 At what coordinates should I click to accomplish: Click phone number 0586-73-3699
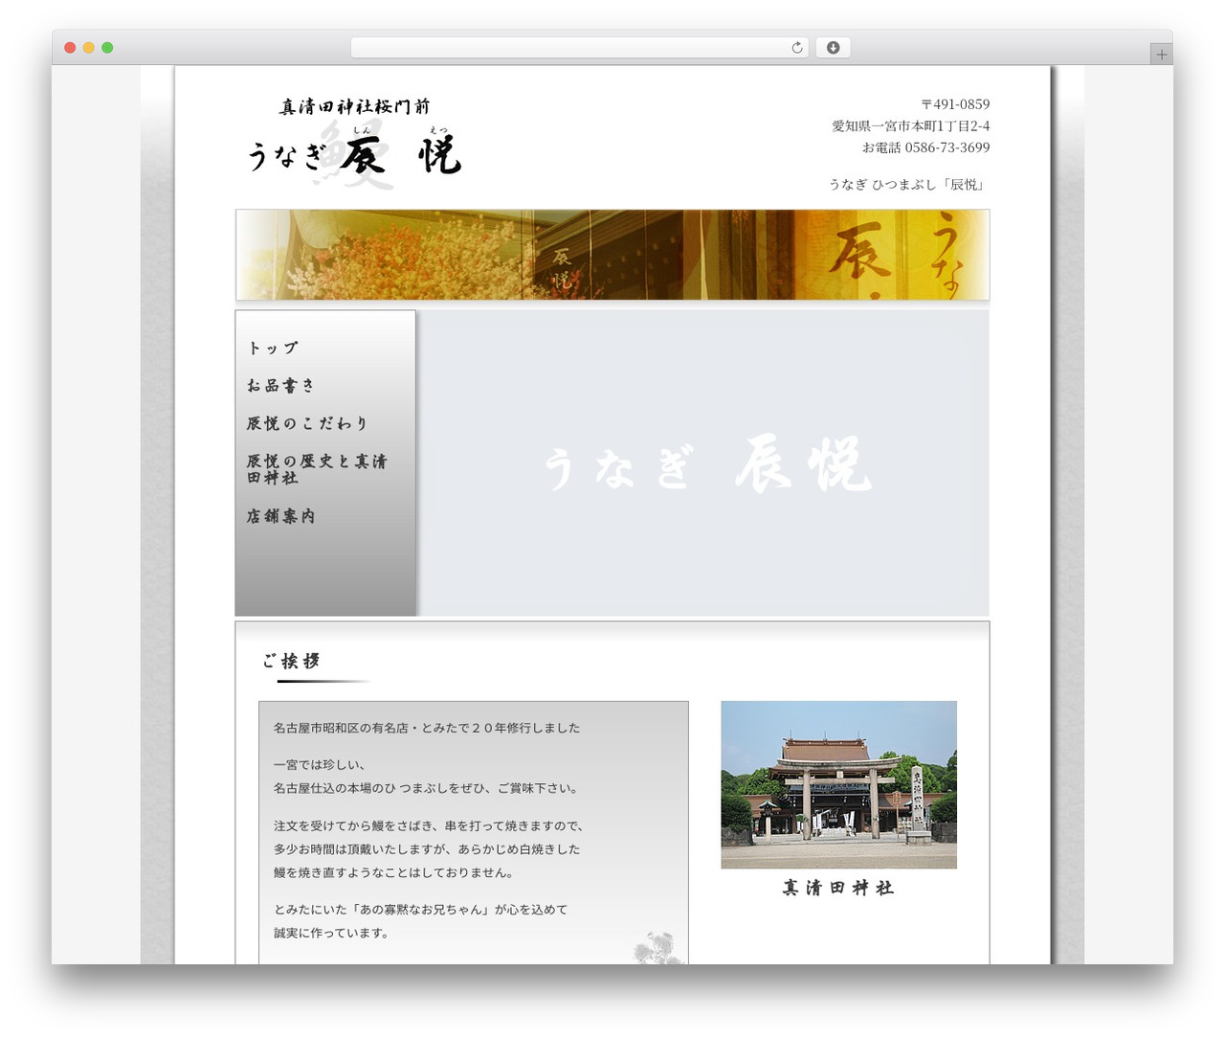tap(947, 147)
